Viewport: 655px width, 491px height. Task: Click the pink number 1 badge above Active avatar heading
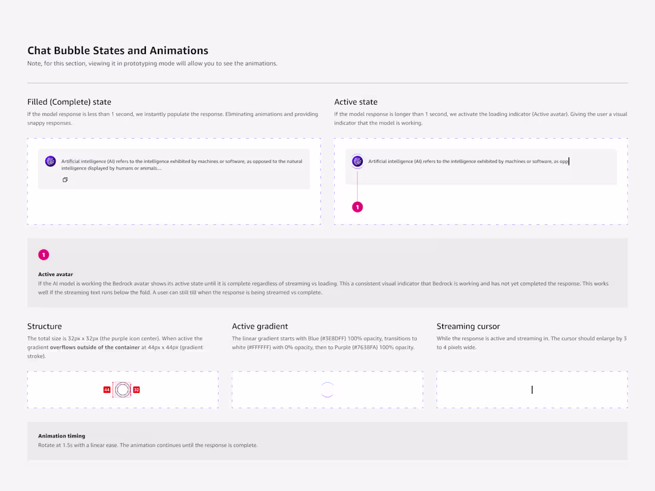pos(43,255)
